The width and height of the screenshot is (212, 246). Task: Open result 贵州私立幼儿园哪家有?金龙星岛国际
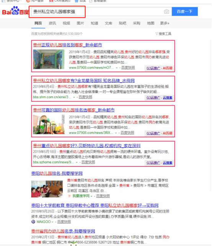(84, 81)
